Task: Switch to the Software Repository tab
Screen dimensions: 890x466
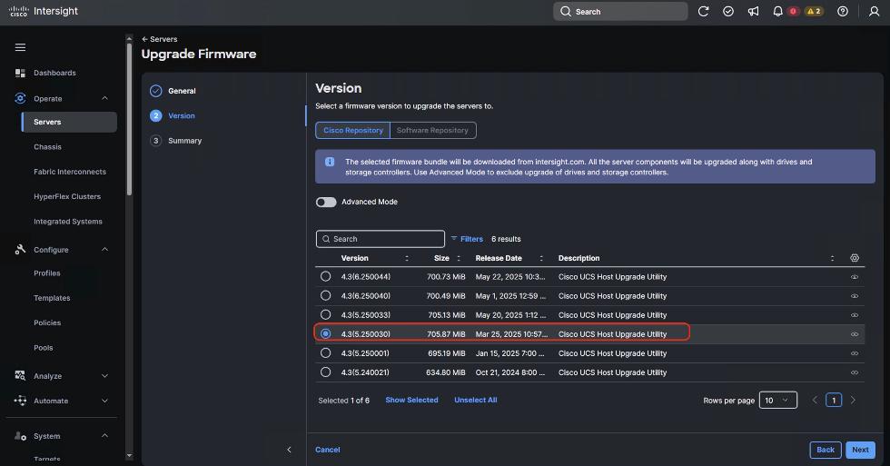Action: tap(432, 130)
